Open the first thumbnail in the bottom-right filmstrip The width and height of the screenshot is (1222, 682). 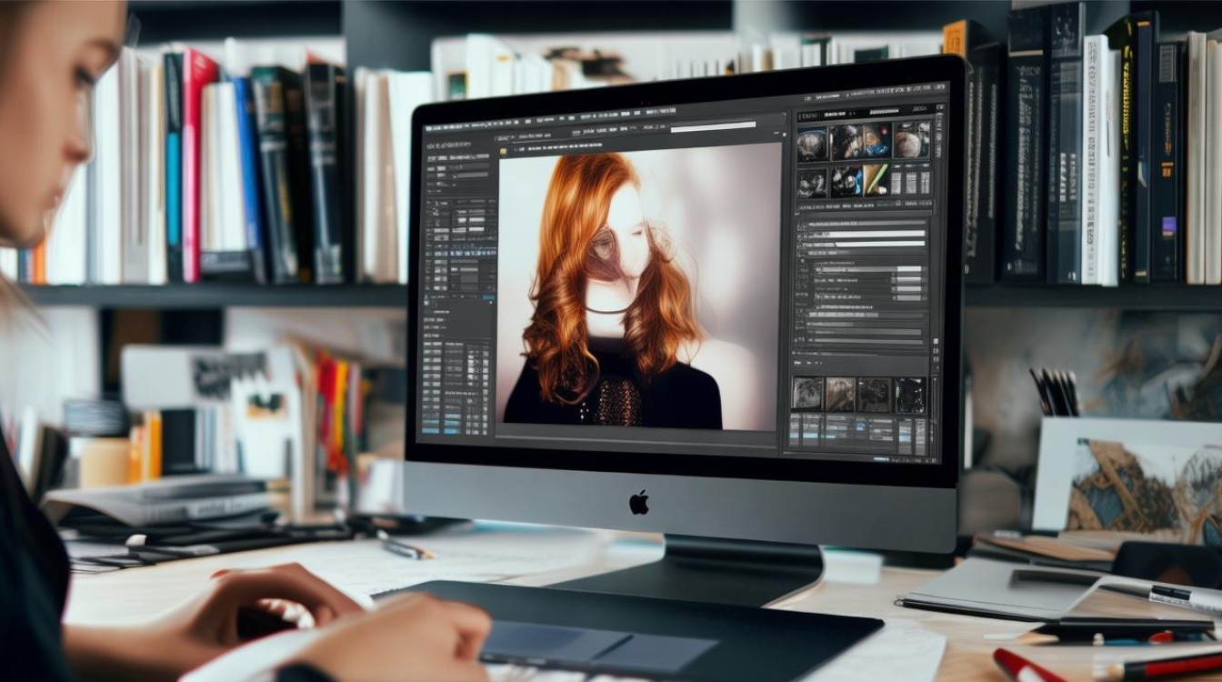807,394
